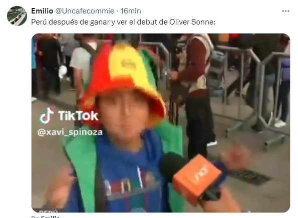Open Emilio's round profile avatar

(x=17, y=16)
